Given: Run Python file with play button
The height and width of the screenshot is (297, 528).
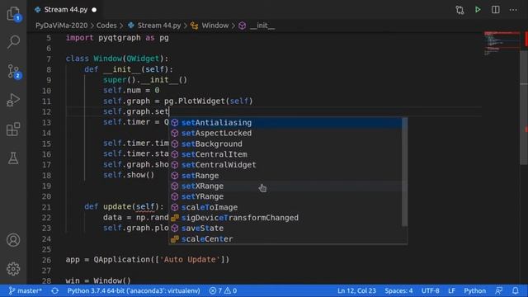Looking at the screenshot, I should (x=478, y=10).
